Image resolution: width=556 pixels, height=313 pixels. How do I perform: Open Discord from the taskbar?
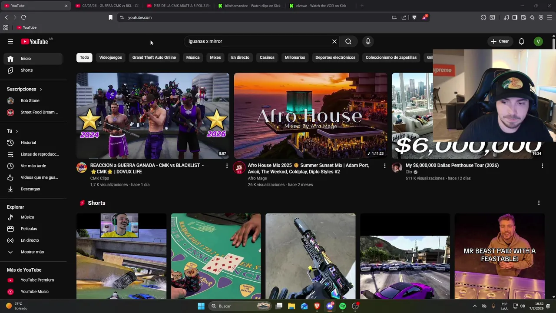[330, 306]
